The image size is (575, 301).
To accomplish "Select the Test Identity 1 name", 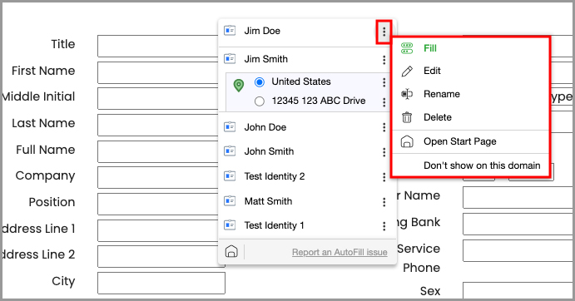I will tap(274, 225).
